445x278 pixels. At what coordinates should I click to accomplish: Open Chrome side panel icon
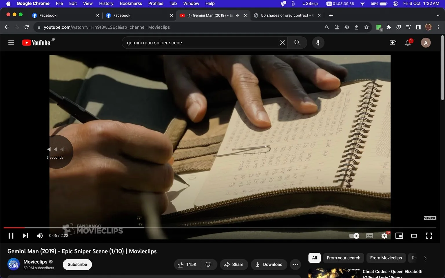coord(418,27)
